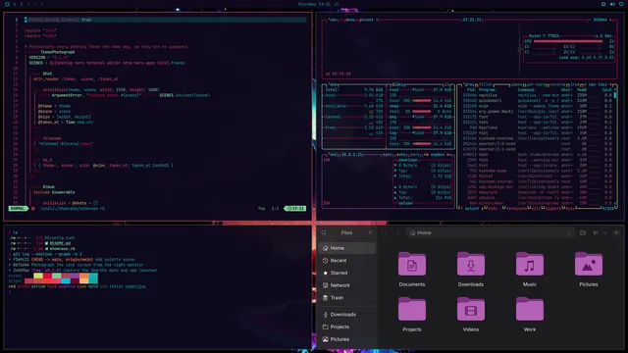The height and width of the screenshot is (353, 628).
Task: Toggle pause in btop process box
Action: (x=516, y=84)
